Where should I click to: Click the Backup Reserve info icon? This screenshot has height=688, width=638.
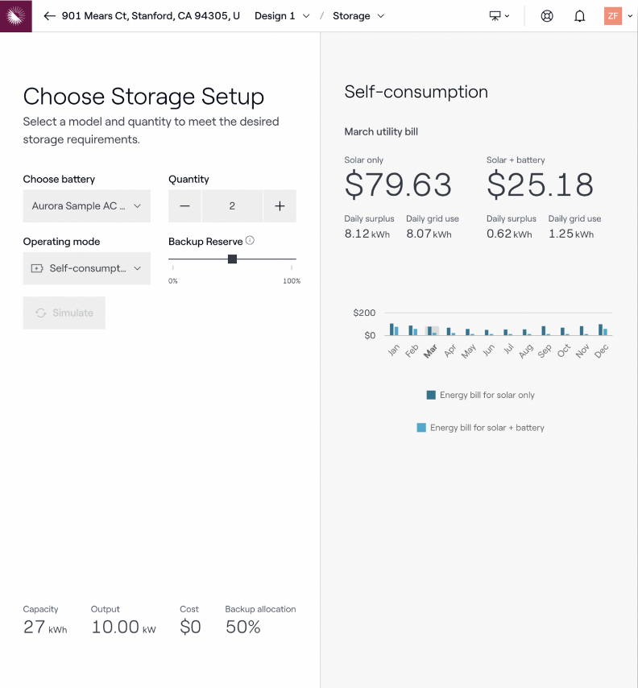(250, 241)
